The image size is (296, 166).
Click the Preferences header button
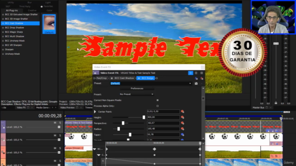(x=137, y=89)
